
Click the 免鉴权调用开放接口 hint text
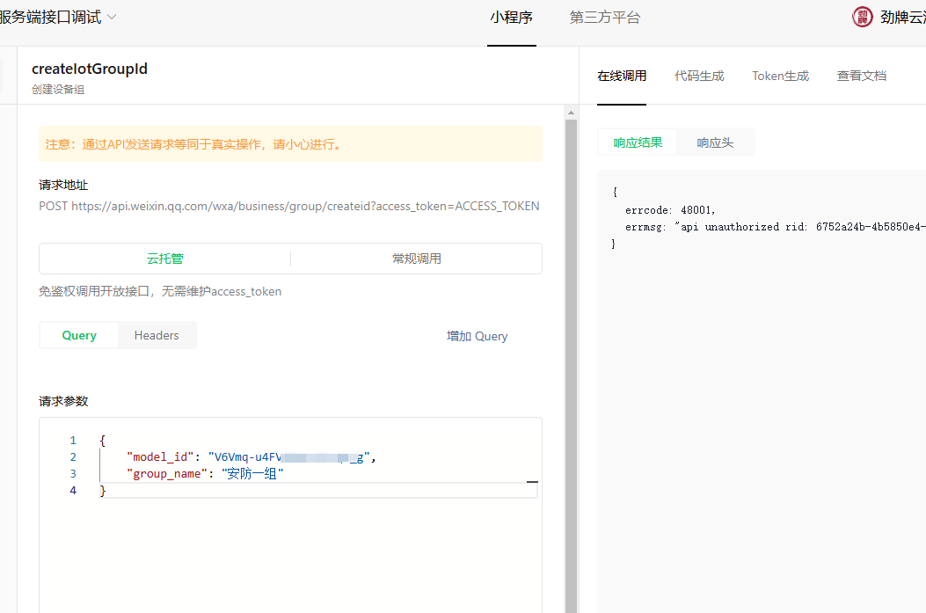pyautogui.click(x=160, y=291)
